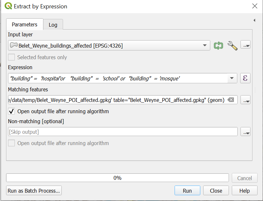263x201 pixels.
Task: Select the Parameters tab
Action: click(25, 24)
